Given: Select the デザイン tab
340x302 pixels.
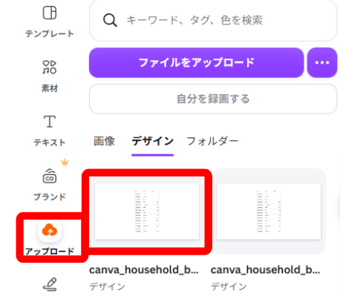Looking at the screenshot, I should 152,141.
